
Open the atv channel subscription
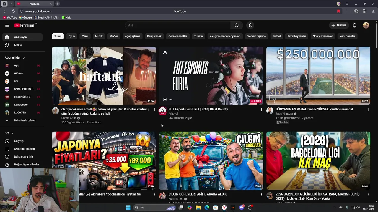(x=22, y=81)
